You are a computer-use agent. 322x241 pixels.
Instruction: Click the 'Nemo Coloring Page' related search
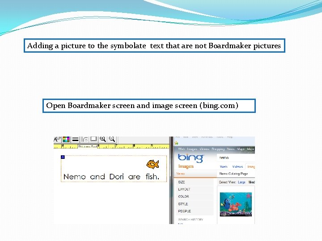click(x=233, y=174)
